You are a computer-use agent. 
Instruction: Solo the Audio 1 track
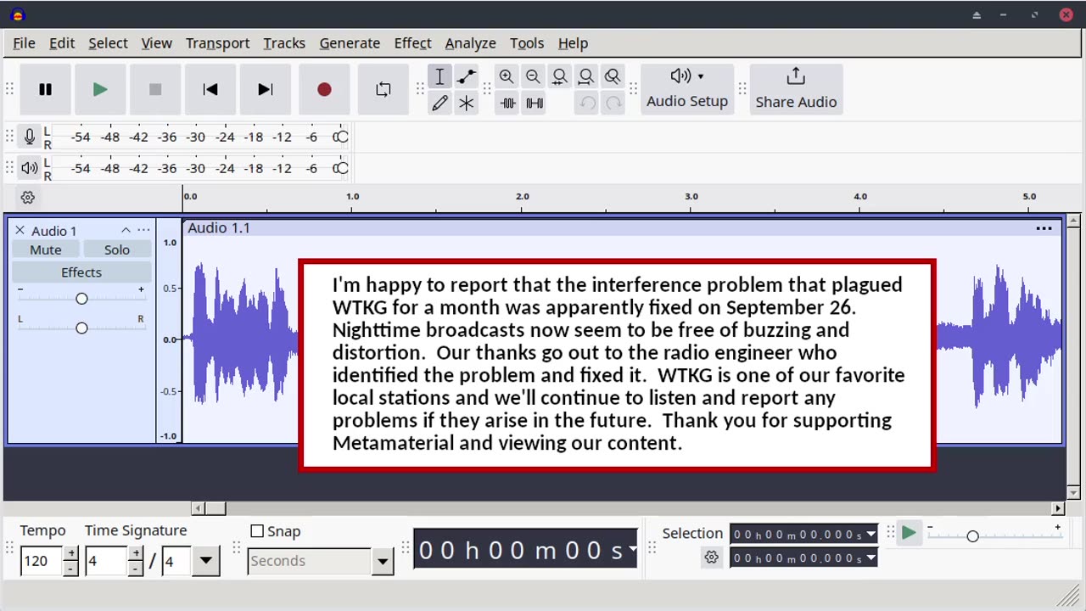coord(117,249)
